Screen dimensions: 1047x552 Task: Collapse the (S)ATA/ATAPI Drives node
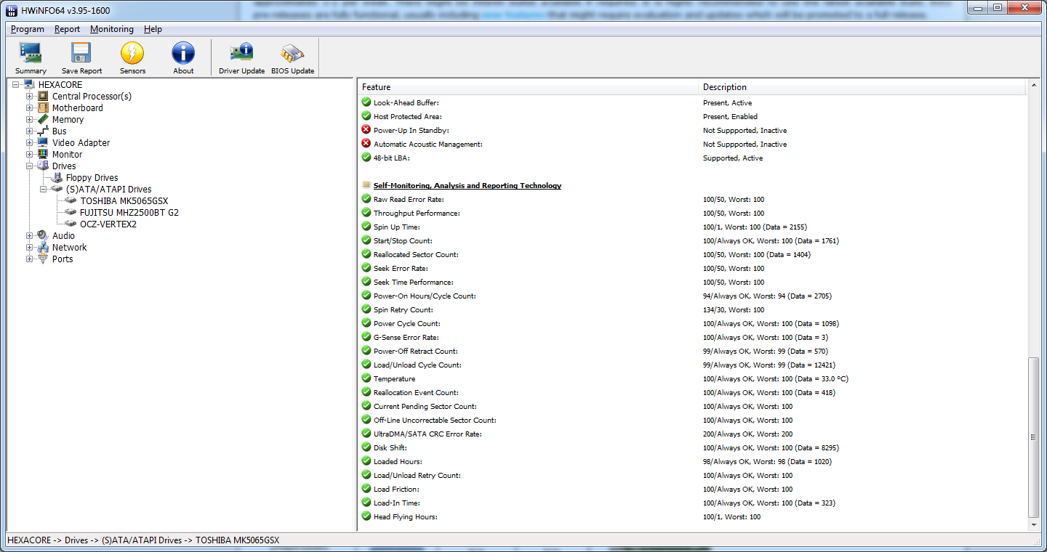(x=44, y=189)
